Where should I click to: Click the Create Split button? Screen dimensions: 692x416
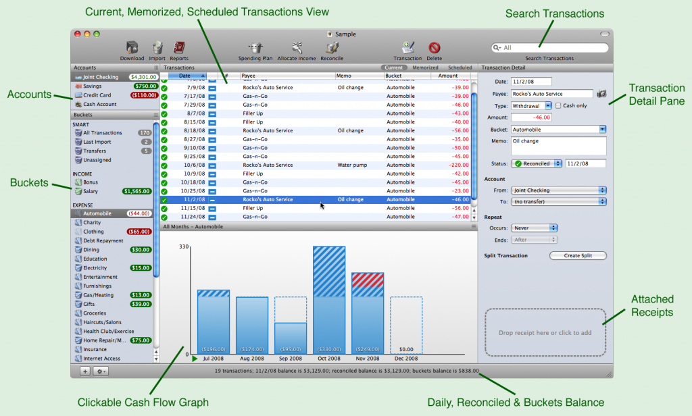[578, 255]
